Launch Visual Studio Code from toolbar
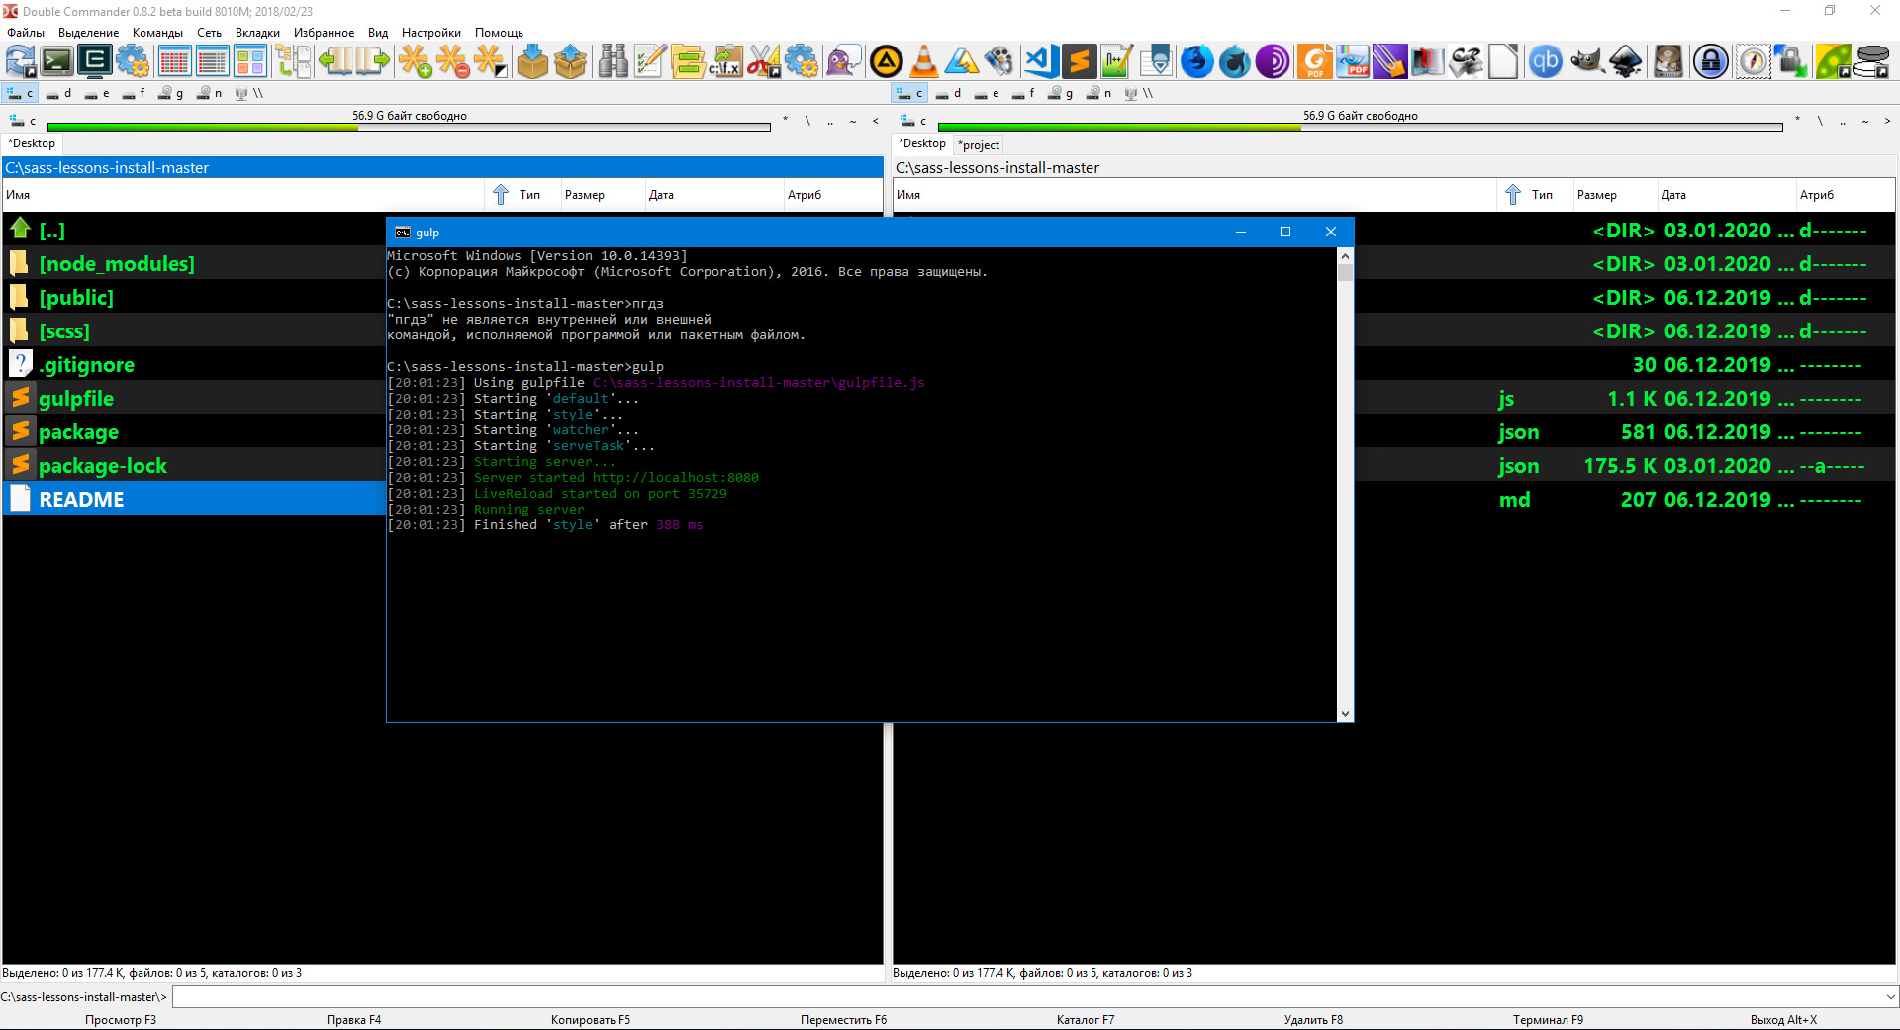Image resolution: width=1900 pixels, height=1030 pixels. (1040, 62)
